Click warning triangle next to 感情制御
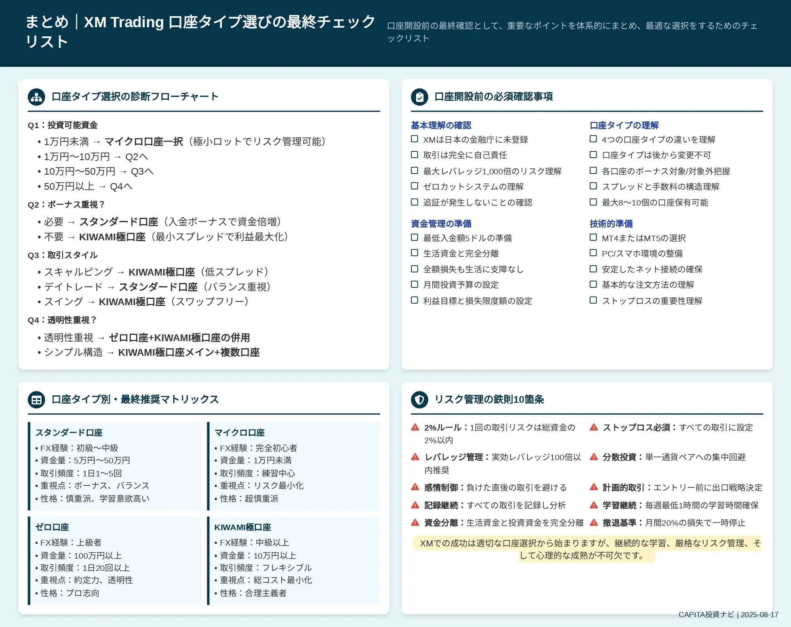This screenshot has width=791, height=627. [x=415, y=487]
